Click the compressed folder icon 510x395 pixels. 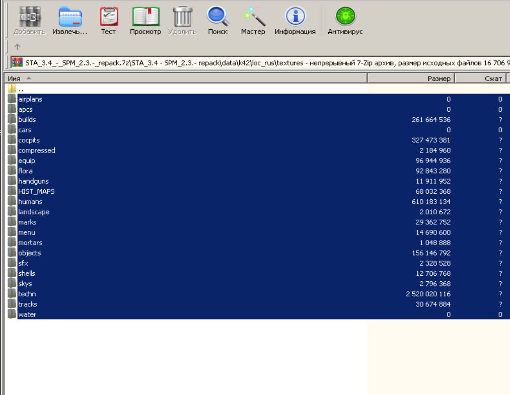tap(12, 150)
